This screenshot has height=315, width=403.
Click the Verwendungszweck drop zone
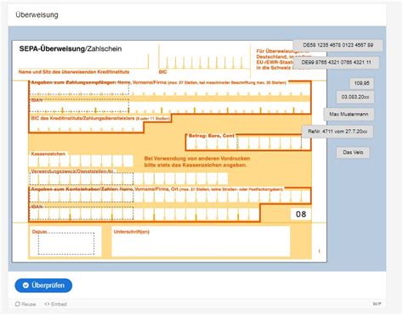tap(82, 179)
